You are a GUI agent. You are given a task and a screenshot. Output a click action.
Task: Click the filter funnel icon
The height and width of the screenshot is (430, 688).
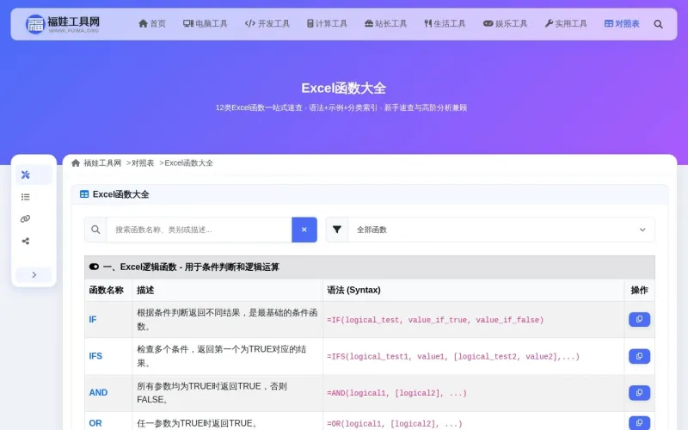click(337, 230)
